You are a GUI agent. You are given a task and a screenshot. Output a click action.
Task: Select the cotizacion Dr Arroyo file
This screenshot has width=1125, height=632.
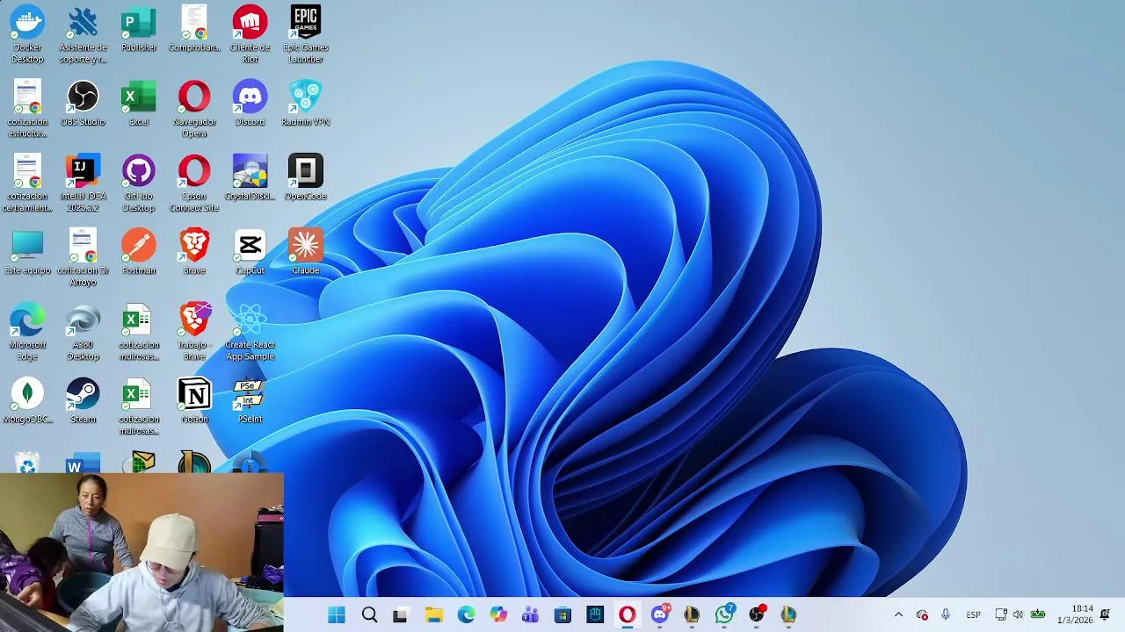coord(83,258)
